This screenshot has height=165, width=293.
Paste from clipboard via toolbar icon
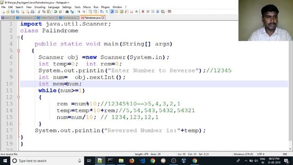click(x=49, y=11)
